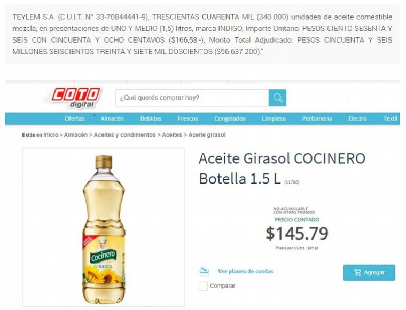Click the credit card installments icon
The width and height of the screenshot is (406, 310).
(x=204, y=271)
